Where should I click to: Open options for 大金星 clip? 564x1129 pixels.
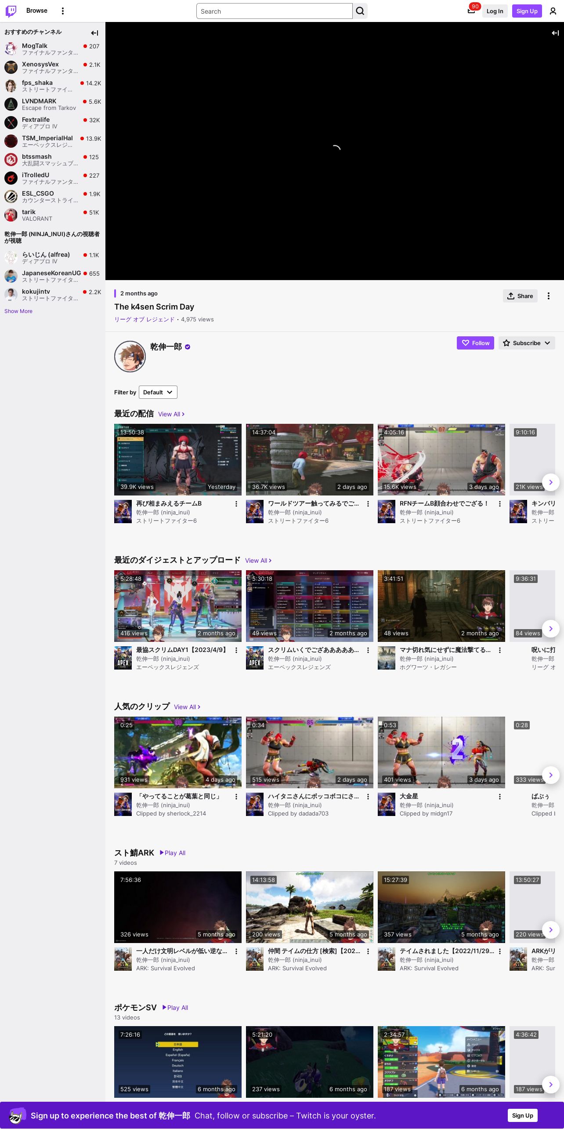tap(500, 797)
